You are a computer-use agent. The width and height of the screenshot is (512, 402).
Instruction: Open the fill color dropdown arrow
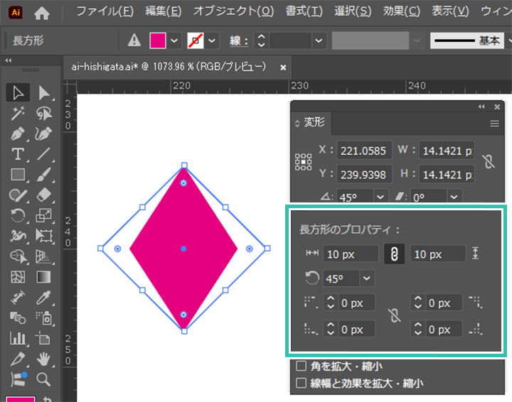(174, 40)
